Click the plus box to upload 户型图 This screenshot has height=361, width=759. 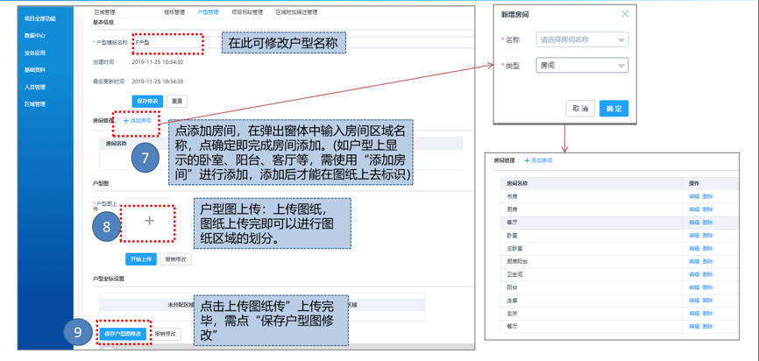coord(149,221)
